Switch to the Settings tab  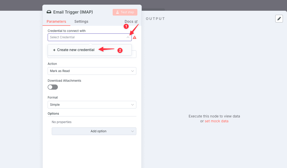point(81,21)
